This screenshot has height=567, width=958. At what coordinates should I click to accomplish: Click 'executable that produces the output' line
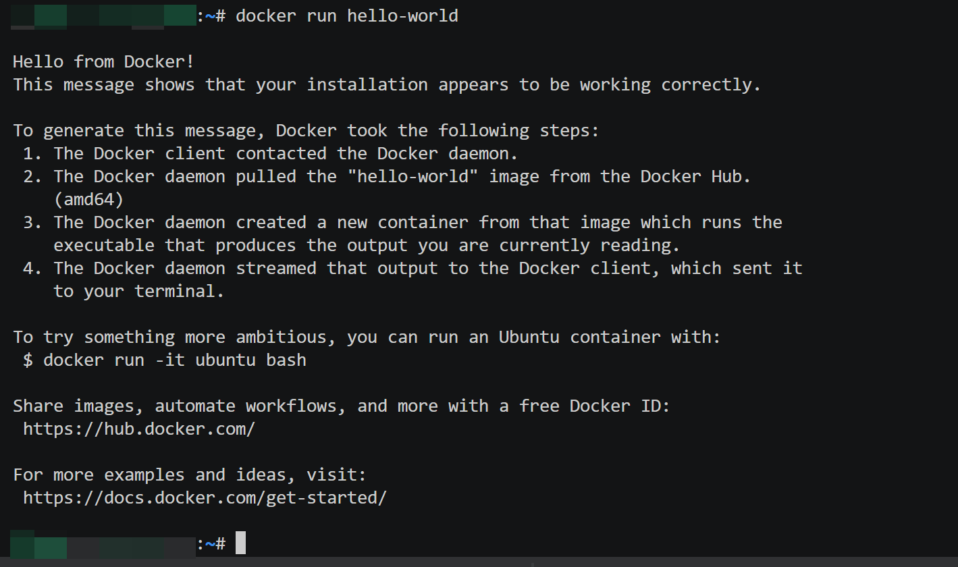[x=367, y=245]
